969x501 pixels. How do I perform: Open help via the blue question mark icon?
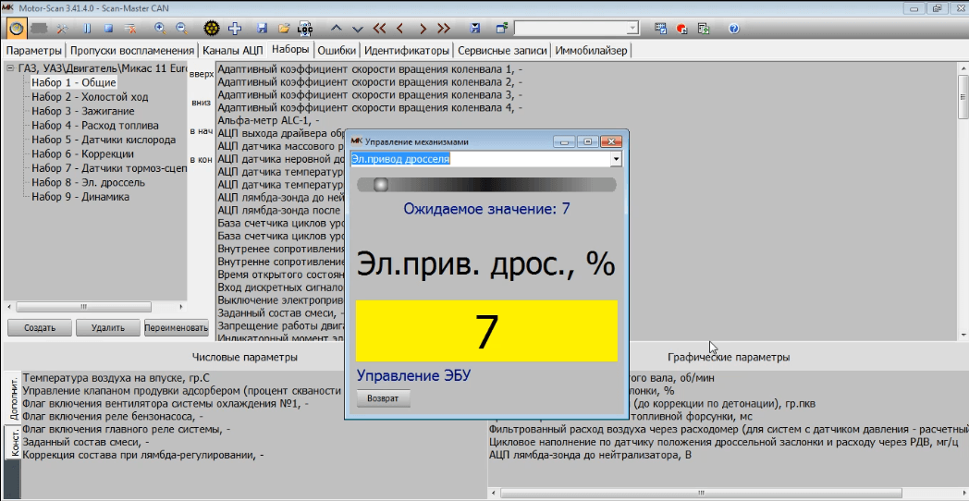tap(733, 29)
